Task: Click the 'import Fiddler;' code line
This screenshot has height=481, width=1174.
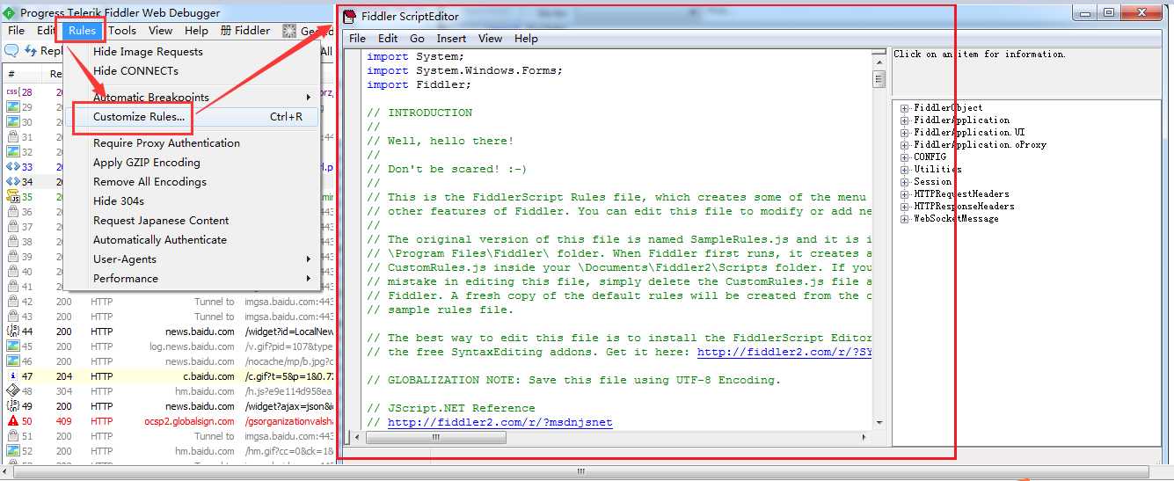Action: pyautogui.click(x=419, y=85)
